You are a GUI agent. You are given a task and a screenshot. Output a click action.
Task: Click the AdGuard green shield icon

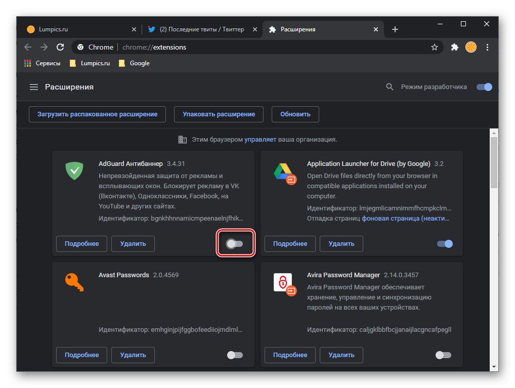[74, 170]
